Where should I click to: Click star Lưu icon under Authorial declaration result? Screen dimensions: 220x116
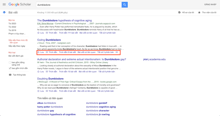[x=38, y=72]
